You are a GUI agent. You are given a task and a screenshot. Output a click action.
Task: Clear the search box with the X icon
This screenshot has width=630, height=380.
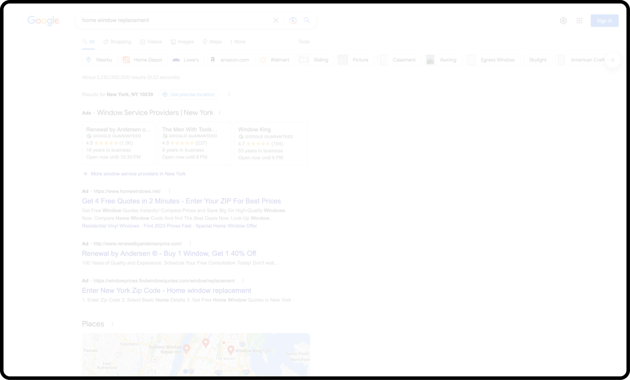tap(276, 20)
